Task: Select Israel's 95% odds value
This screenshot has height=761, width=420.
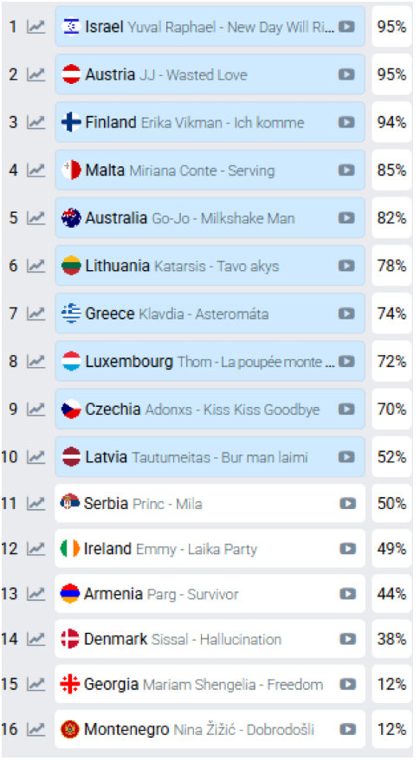Action: point(391,27)
